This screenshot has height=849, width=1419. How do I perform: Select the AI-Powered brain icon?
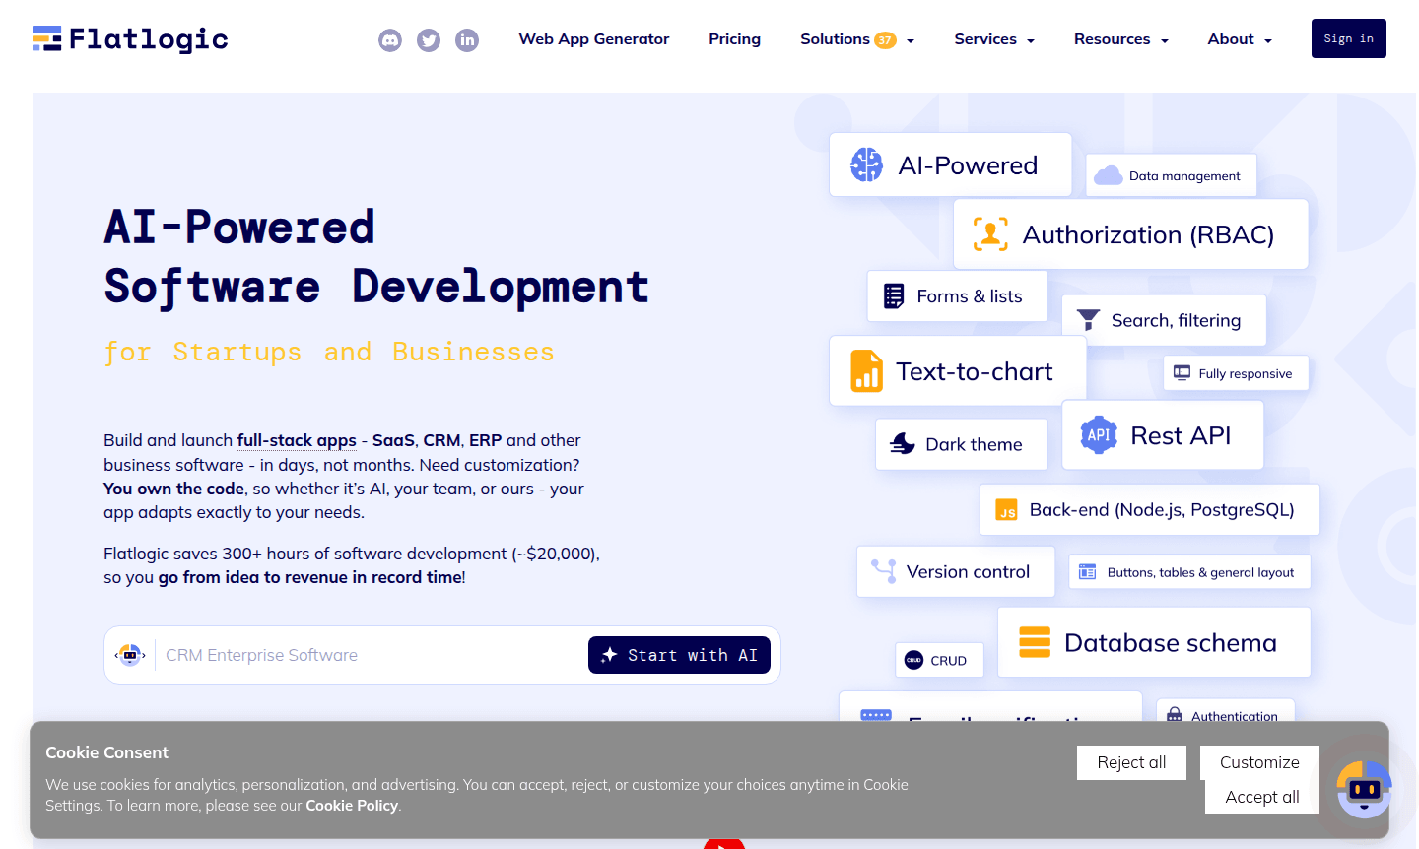tap(865, 164)
